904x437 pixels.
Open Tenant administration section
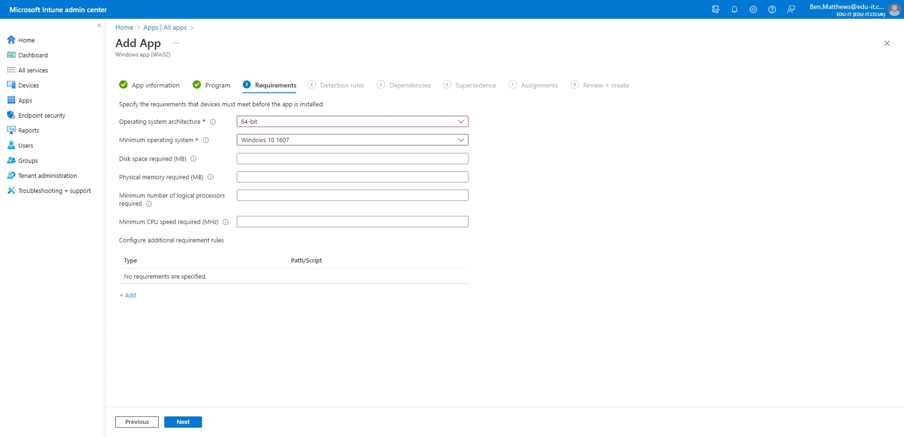pos(42,176)
